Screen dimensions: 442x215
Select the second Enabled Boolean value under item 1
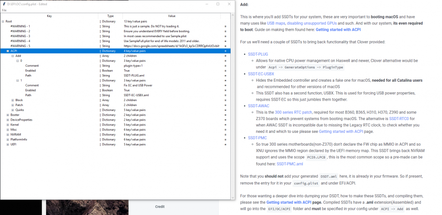click(x=126, y=91)
